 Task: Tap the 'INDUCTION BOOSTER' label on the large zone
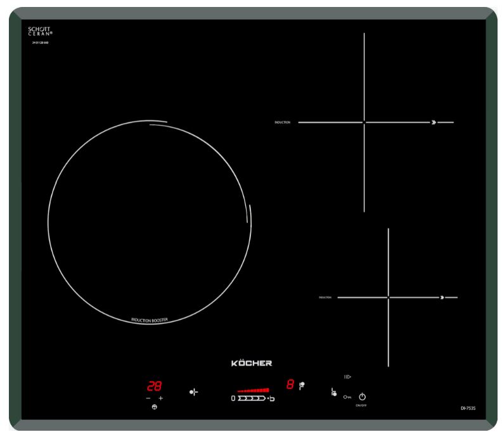point(150,320)
